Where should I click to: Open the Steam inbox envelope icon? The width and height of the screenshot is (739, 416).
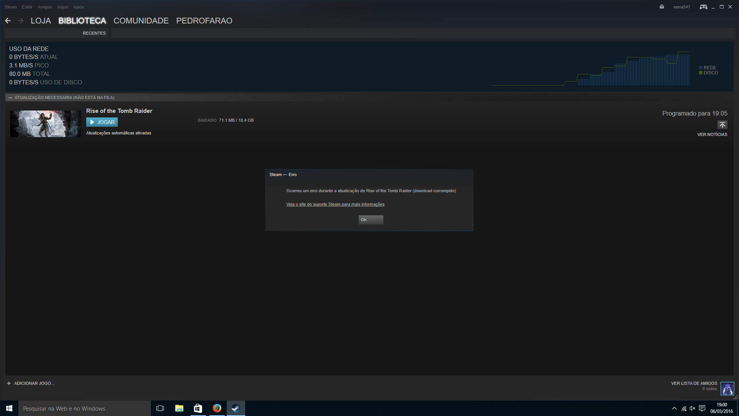pyautogui.click(x=662, y=7)
